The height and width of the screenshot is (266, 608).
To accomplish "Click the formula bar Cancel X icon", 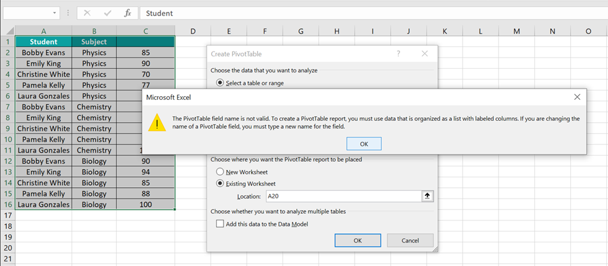I will coord(87,13).
